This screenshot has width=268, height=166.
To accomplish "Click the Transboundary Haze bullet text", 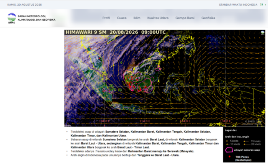I will coord(132,151).
